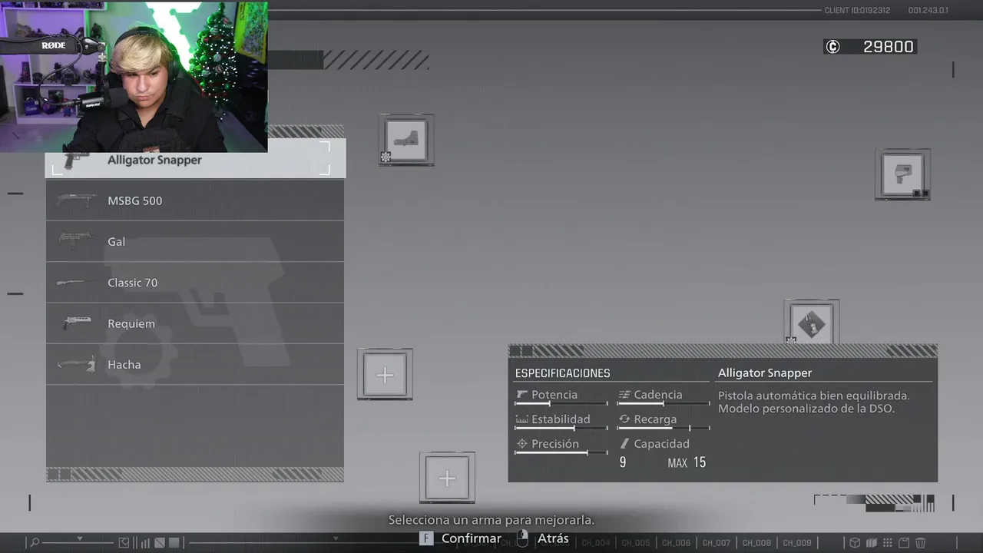This screenshot has width=983, height=553.
Task: Click the 'Selecciona un arma para mejorarla' hint
Action: pyautogui.click(x=491, y=520)
